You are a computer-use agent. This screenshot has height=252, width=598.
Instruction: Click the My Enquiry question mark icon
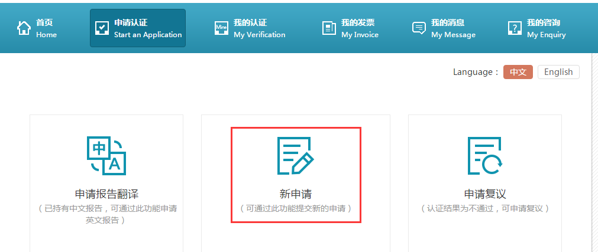(x=515, y=28)
